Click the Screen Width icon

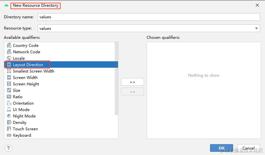tap(9, 77)
